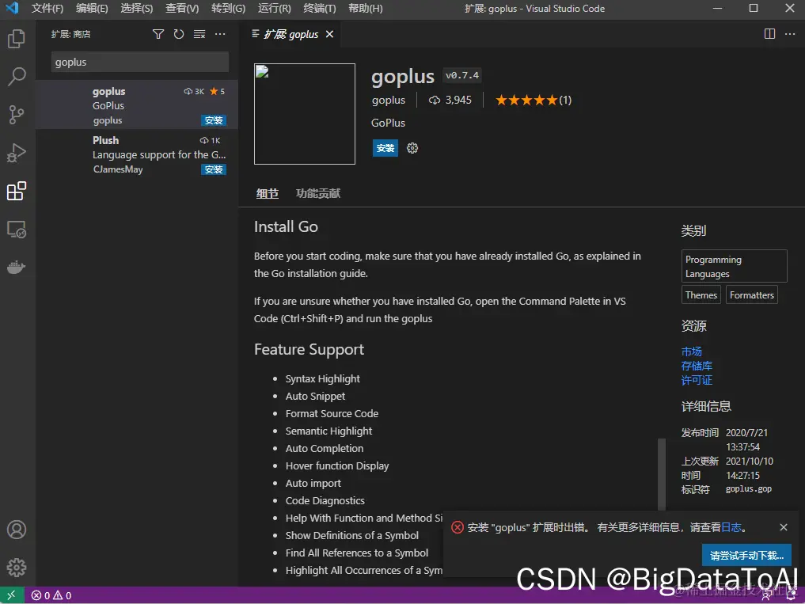Click the download count 3,945
This screenshot has width=805, height=604.
(450, 101)
